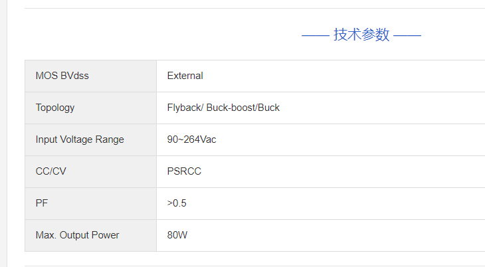This screenshot has width=485, height=267.
Task: Click the PSRCC value text
Action: pos(184,171)
